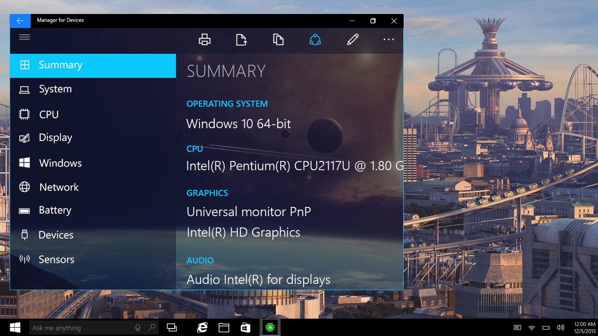
Task: Close the Manager for Devices window
Action: point(394,21)
